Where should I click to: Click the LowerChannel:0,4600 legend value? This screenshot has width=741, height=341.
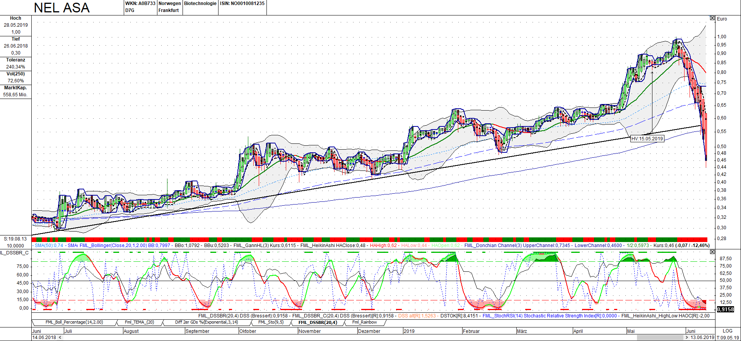tap(598, 246)
